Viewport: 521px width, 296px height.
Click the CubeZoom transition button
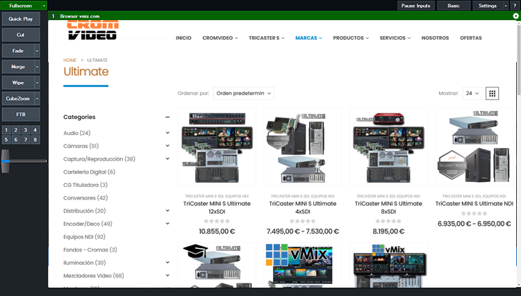pos(18,99)
